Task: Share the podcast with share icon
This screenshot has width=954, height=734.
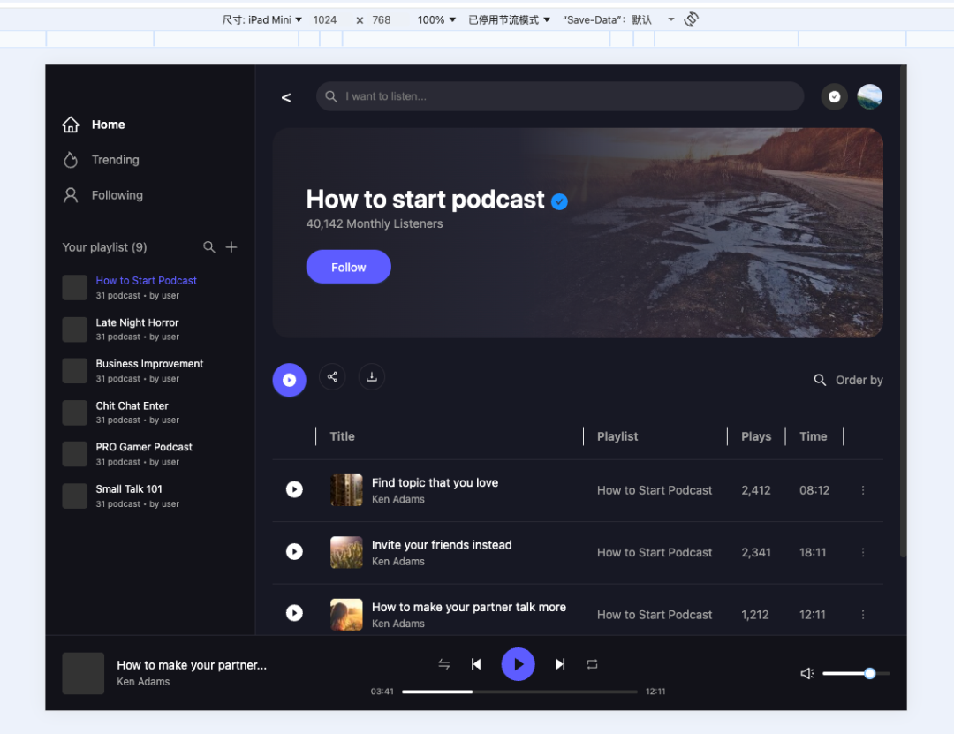Action: click(332, 377)
